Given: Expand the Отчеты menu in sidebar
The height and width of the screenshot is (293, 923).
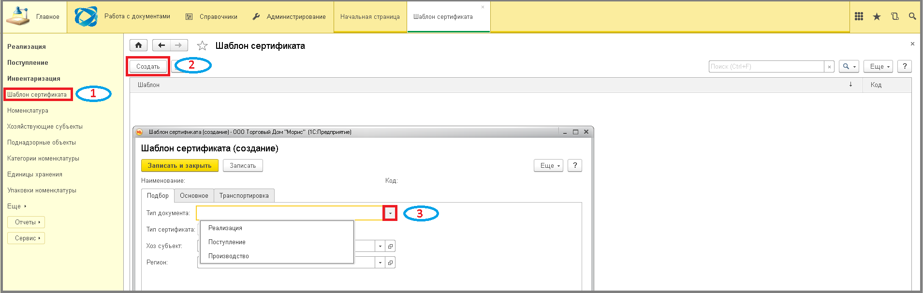Looking at the screenshot, I should pos(26,222).
